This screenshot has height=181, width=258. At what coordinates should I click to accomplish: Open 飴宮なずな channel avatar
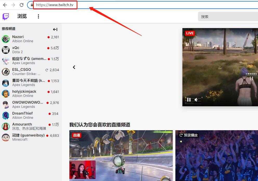(x=6, y=61)
